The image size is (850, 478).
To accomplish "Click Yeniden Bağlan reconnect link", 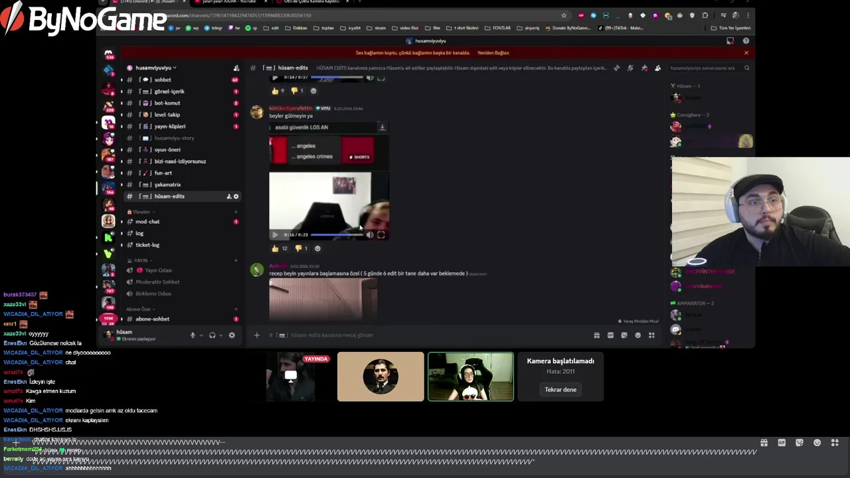I will (493, 53).
